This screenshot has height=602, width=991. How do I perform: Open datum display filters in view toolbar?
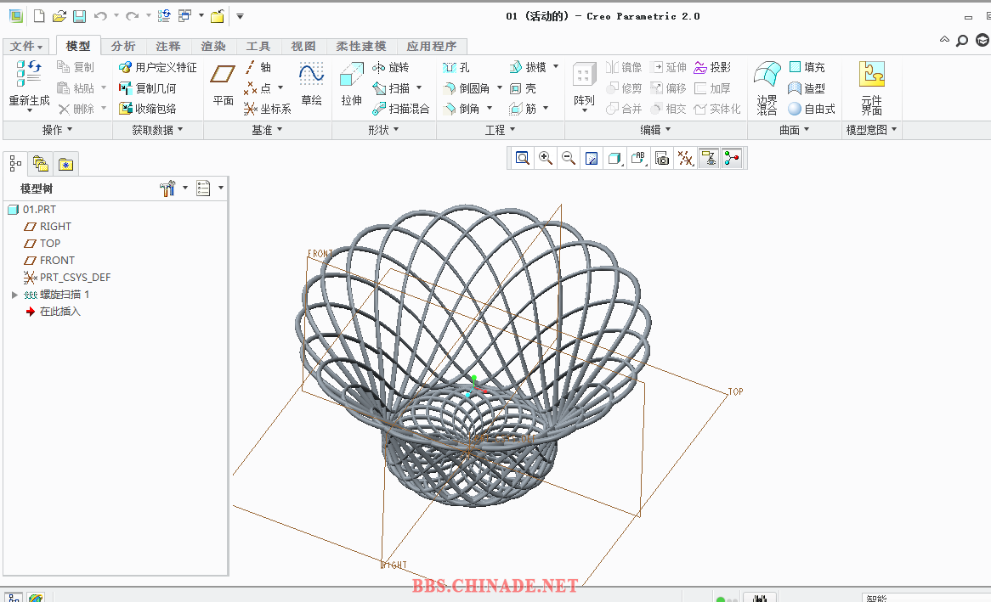685,158
